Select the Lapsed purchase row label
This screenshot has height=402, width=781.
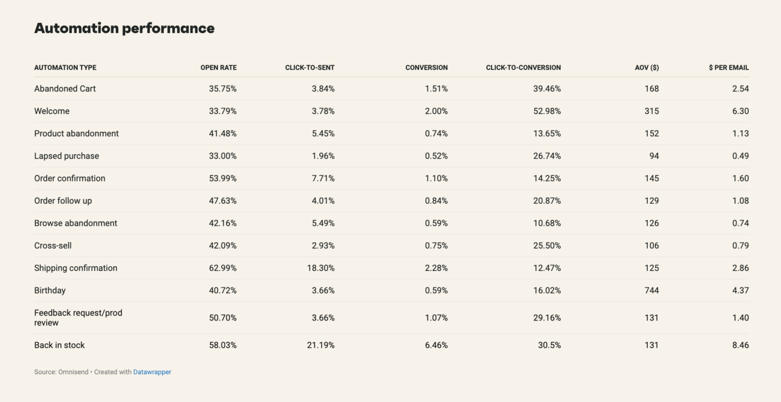(67, 156)
